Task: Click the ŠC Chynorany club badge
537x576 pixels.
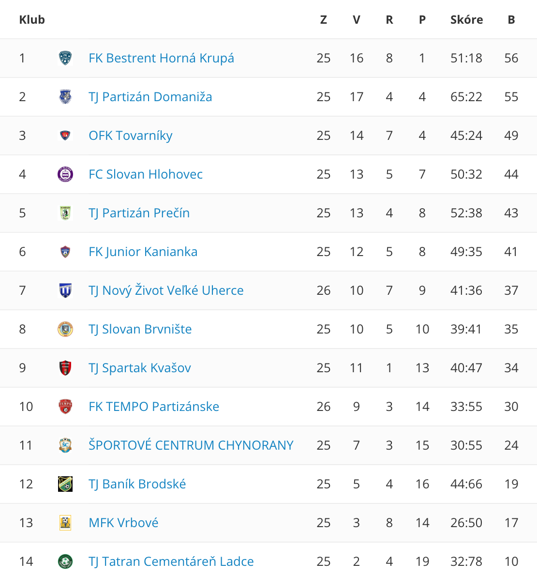Action: pyautogui.click(x=65, y=445)
